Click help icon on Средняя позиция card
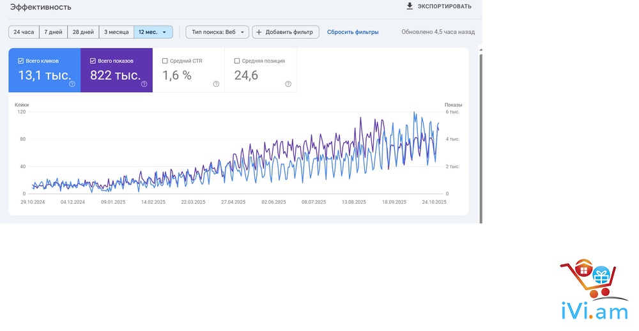This screenshot has height=331, width=639. point(288,84)
